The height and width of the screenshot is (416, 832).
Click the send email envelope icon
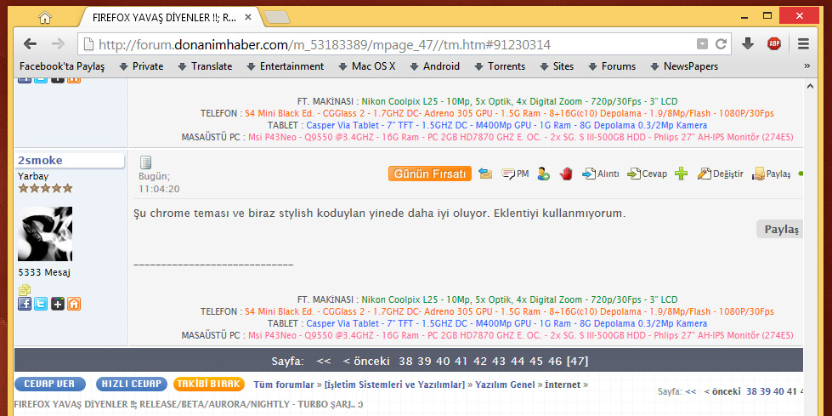[x=485, y=174]
